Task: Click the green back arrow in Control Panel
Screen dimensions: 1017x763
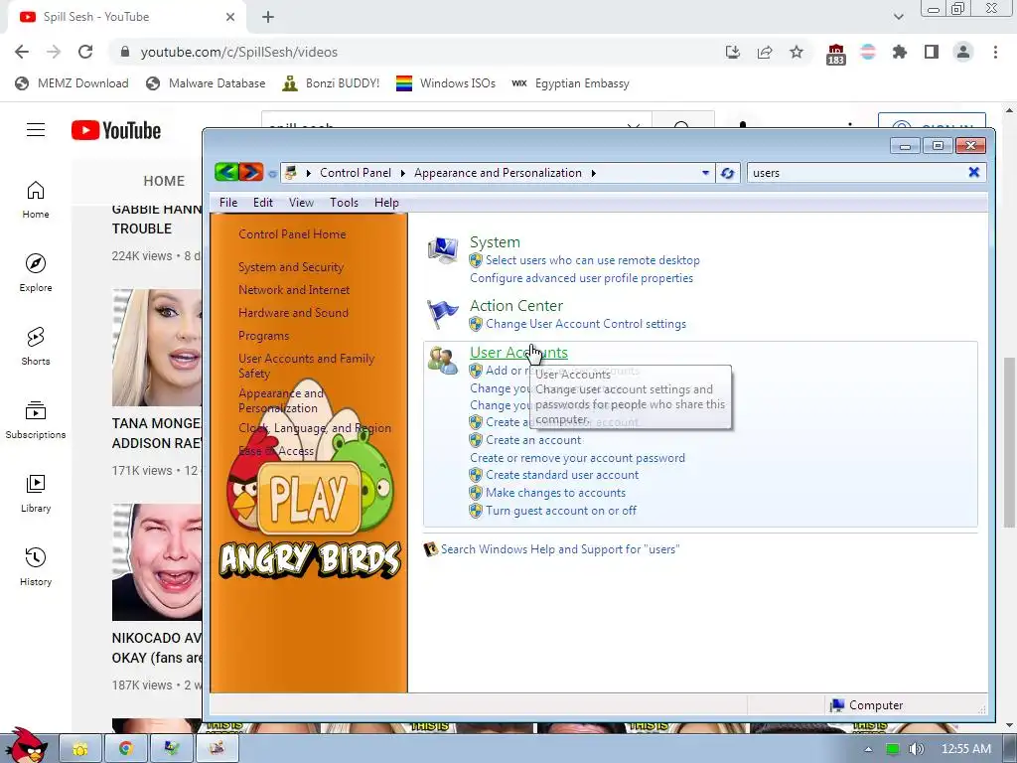Action: click(226, 173)
